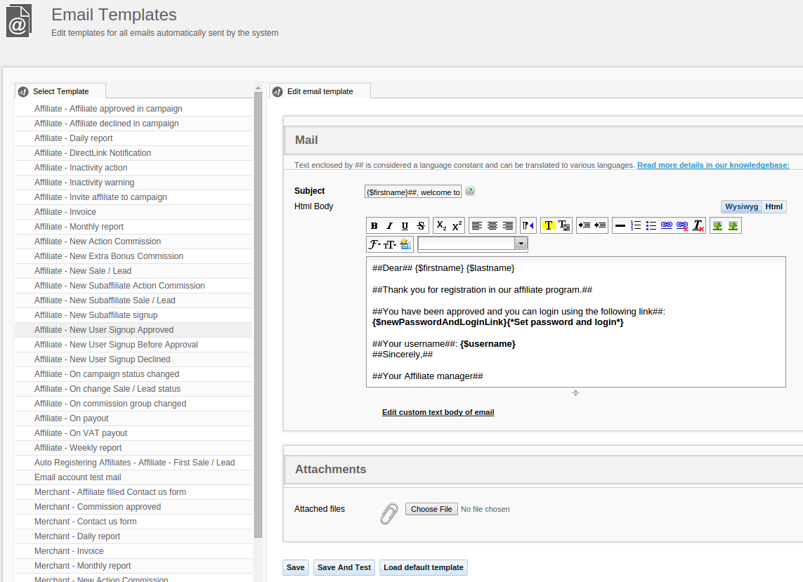Toggle underline formatting in editor toolbar
The height and width of the screenshot is (582, 803).
[405, 226]
